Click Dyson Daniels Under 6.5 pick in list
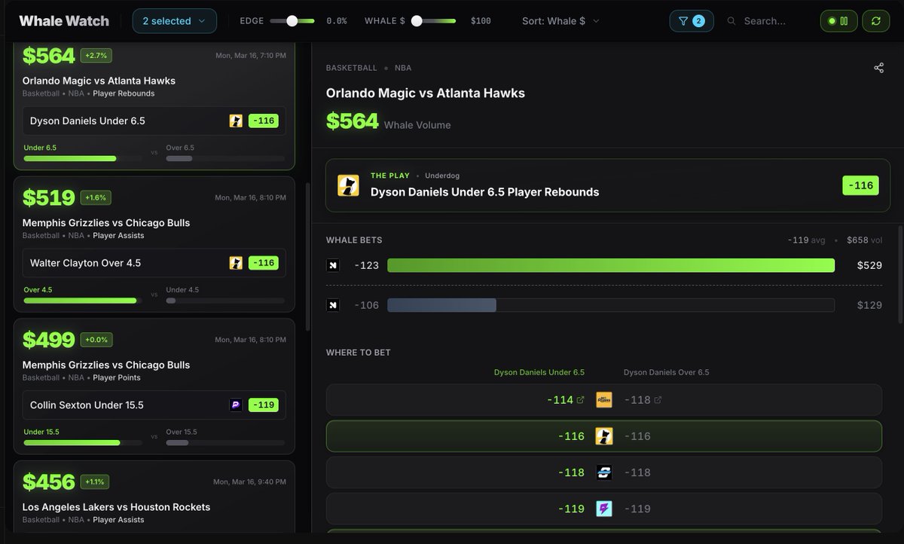The width and height of the screenshot is (904, 544). [154, 121]
